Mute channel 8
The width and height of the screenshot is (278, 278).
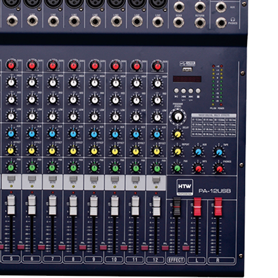73,179
